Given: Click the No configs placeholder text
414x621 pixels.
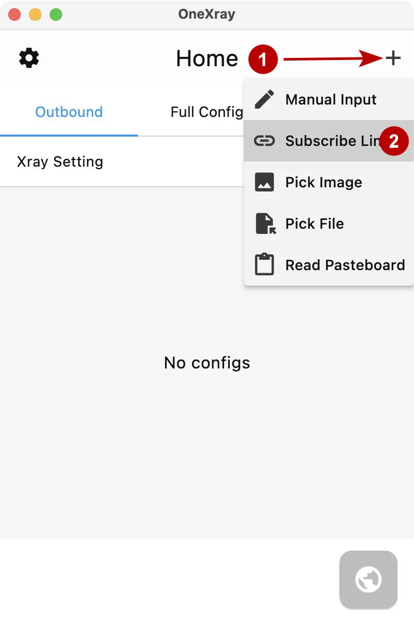Looking at the screenshot, I should tap(207, 363).
